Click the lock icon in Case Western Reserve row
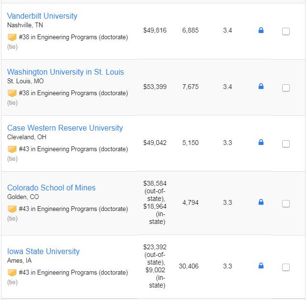306x300 pixels. 261,142
